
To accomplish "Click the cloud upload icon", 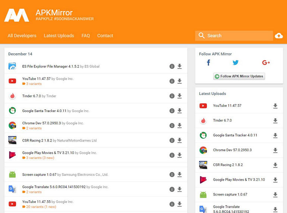I will tap(279, 36).
